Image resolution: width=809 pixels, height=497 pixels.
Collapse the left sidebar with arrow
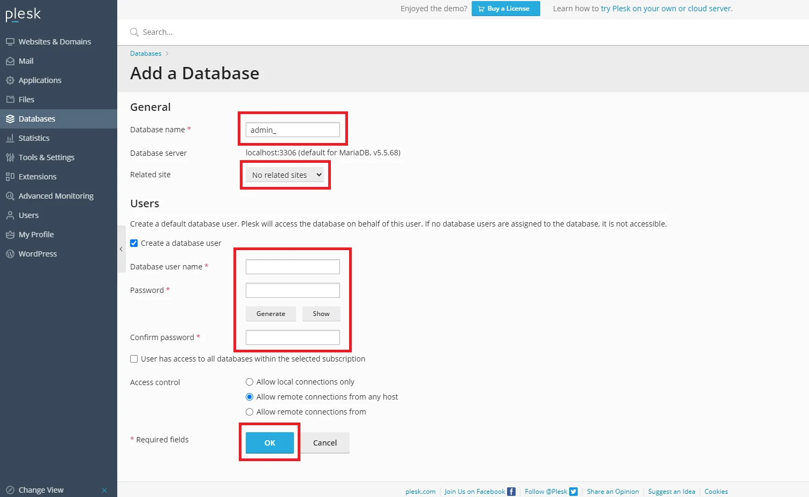[x=121, y=249]
